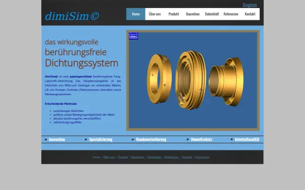
Task: Open the Kontakt menu item
Action: 250,14
